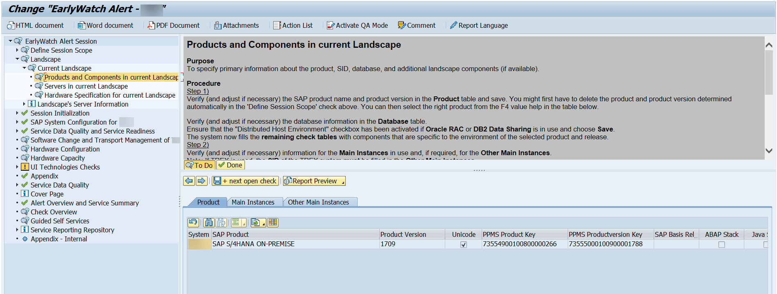This screenshot has width=777, height=294.
Task: Click the table Export icon
Action: [256, 223]
